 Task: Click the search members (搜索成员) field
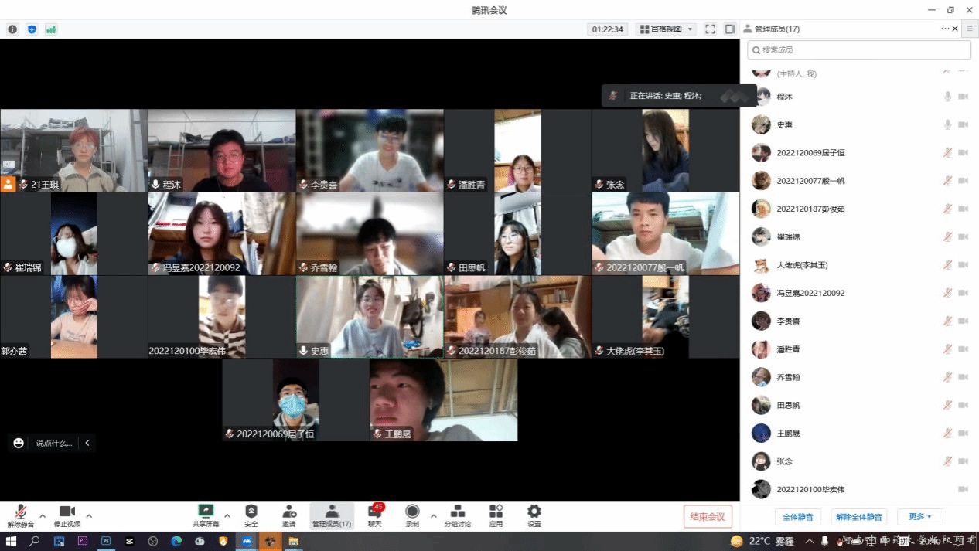(x=858, y=50)
